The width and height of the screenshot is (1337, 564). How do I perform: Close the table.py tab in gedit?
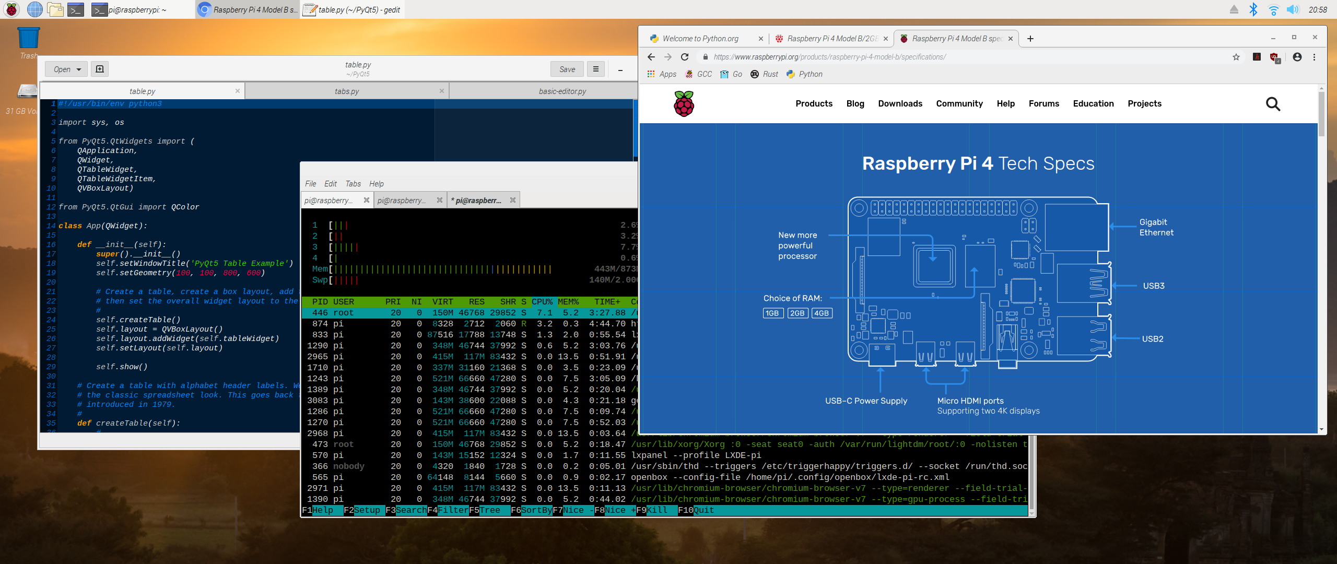238,91
